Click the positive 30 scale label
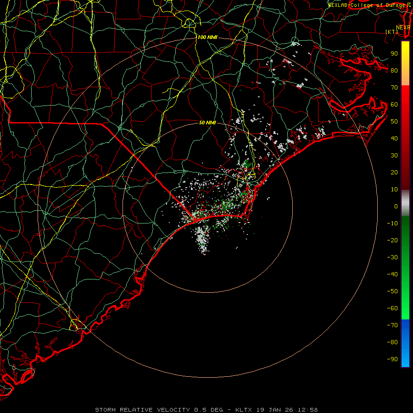The height and width of the screenshot is (413, 413). point(394,156)
